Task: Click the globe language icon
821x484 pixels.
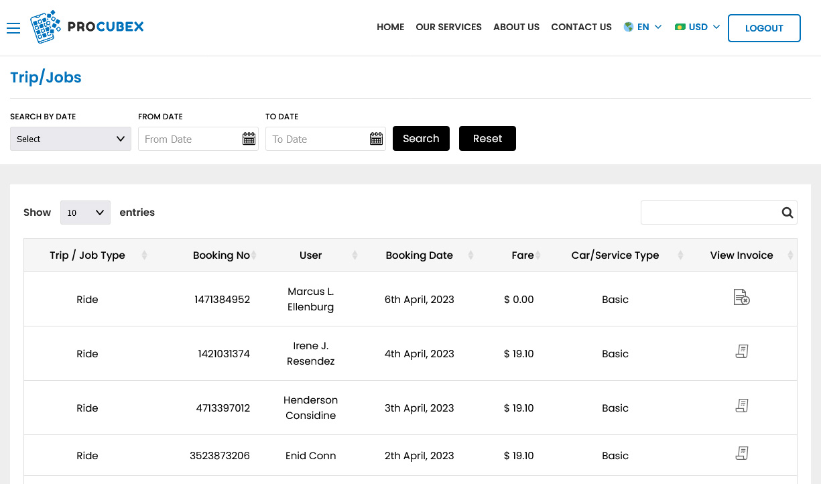Action: pos(629,27)
